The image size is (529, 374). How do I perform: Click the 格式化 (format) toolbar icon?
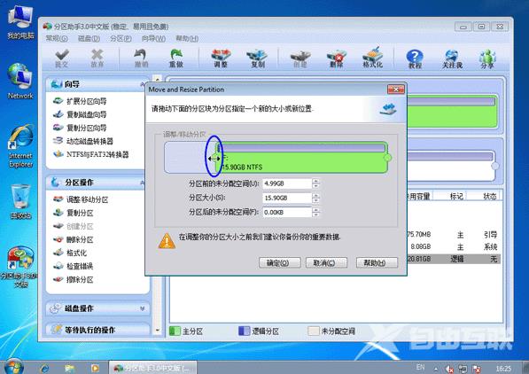point(372,58)
